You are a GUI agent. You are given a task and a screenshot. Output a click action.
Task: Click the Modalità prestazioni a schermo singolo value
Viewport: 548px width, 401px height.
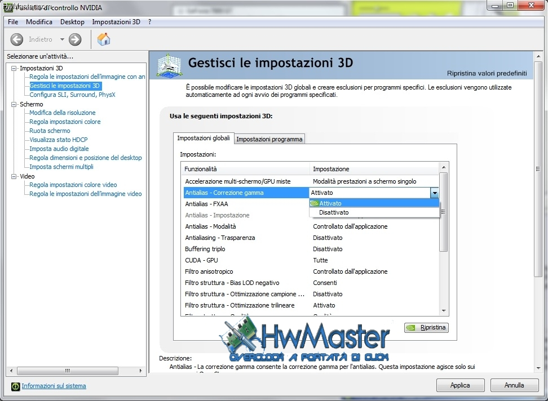(x=365, y=181)
